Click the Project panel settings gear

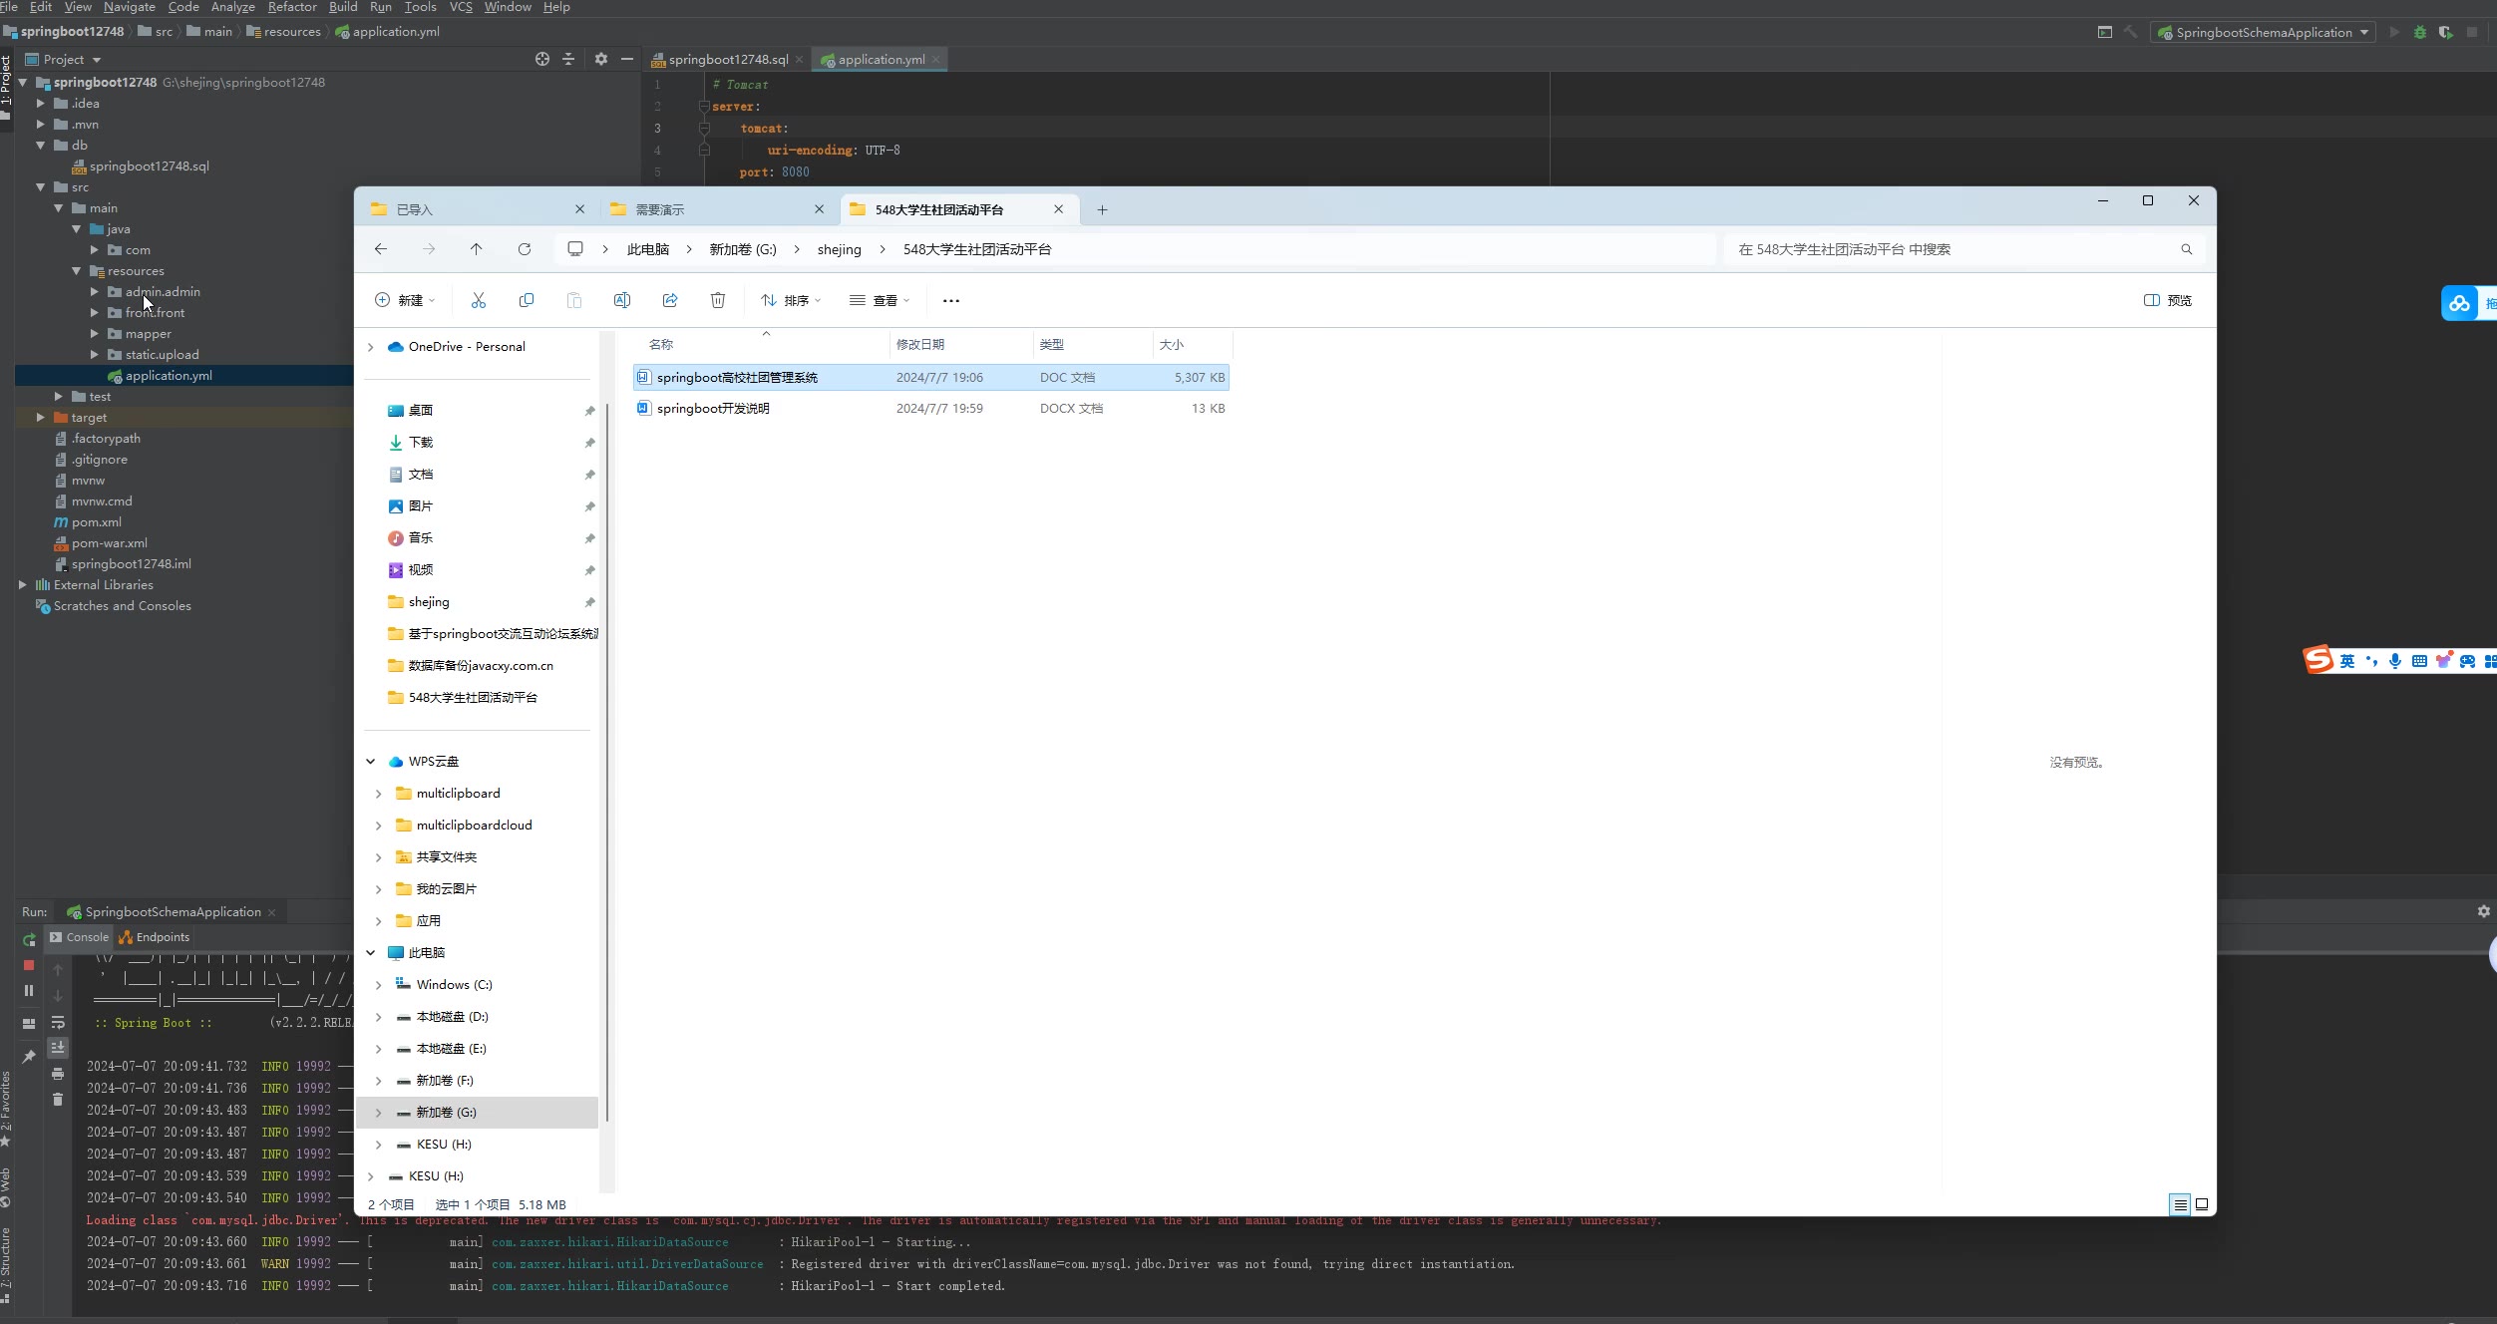click(x=601, y=59)
